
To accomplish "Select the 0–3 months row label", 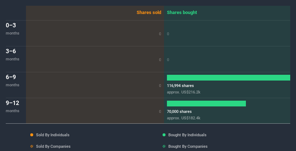I will [13, 29].
